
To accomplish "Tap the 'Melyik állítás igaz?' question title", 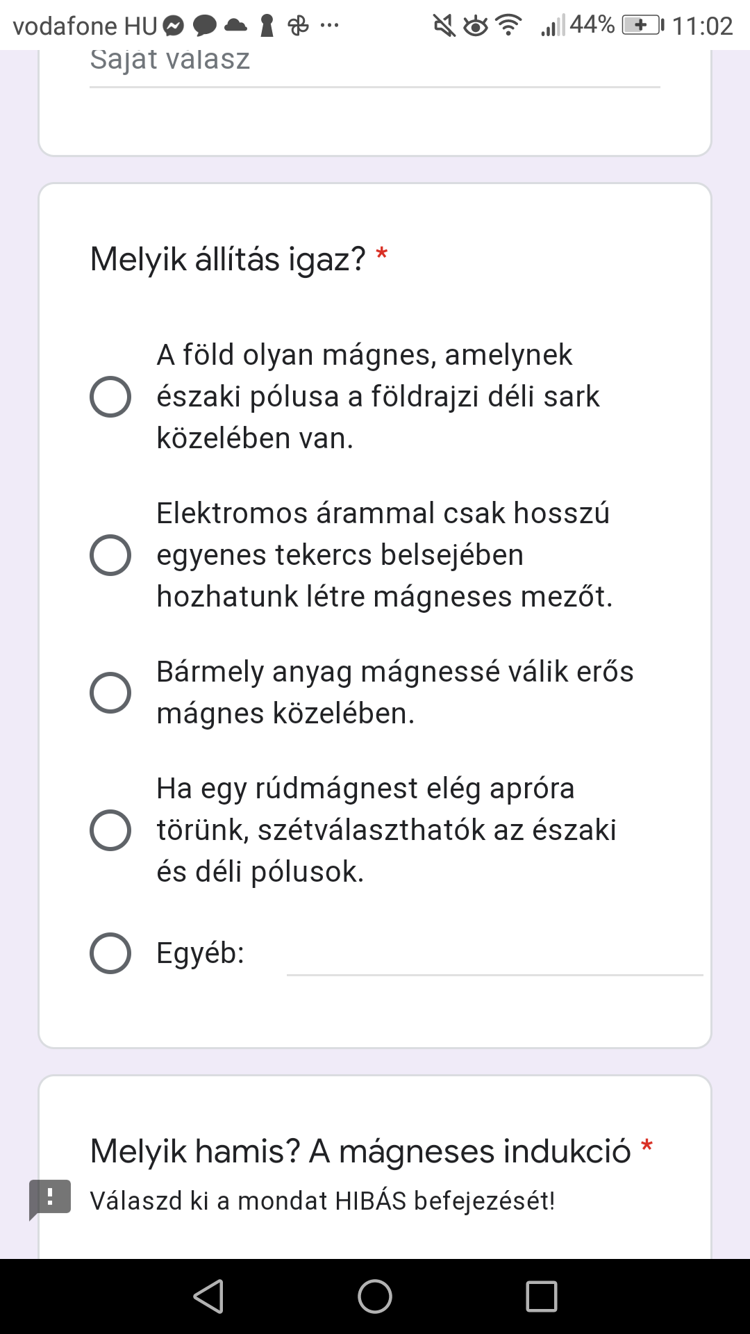I will point(228,260).
